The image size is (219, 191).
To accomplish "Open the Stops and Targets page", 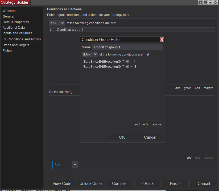I will tap(16, 45).
